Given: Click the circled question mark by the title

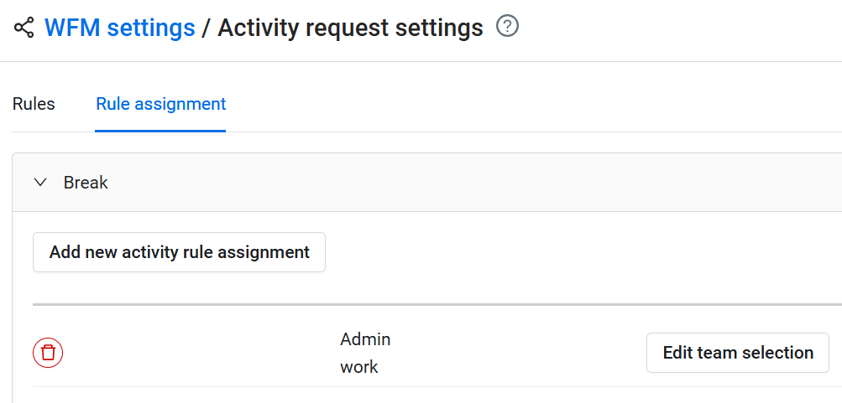Looking at the screenshot, I should pos(508,27).
